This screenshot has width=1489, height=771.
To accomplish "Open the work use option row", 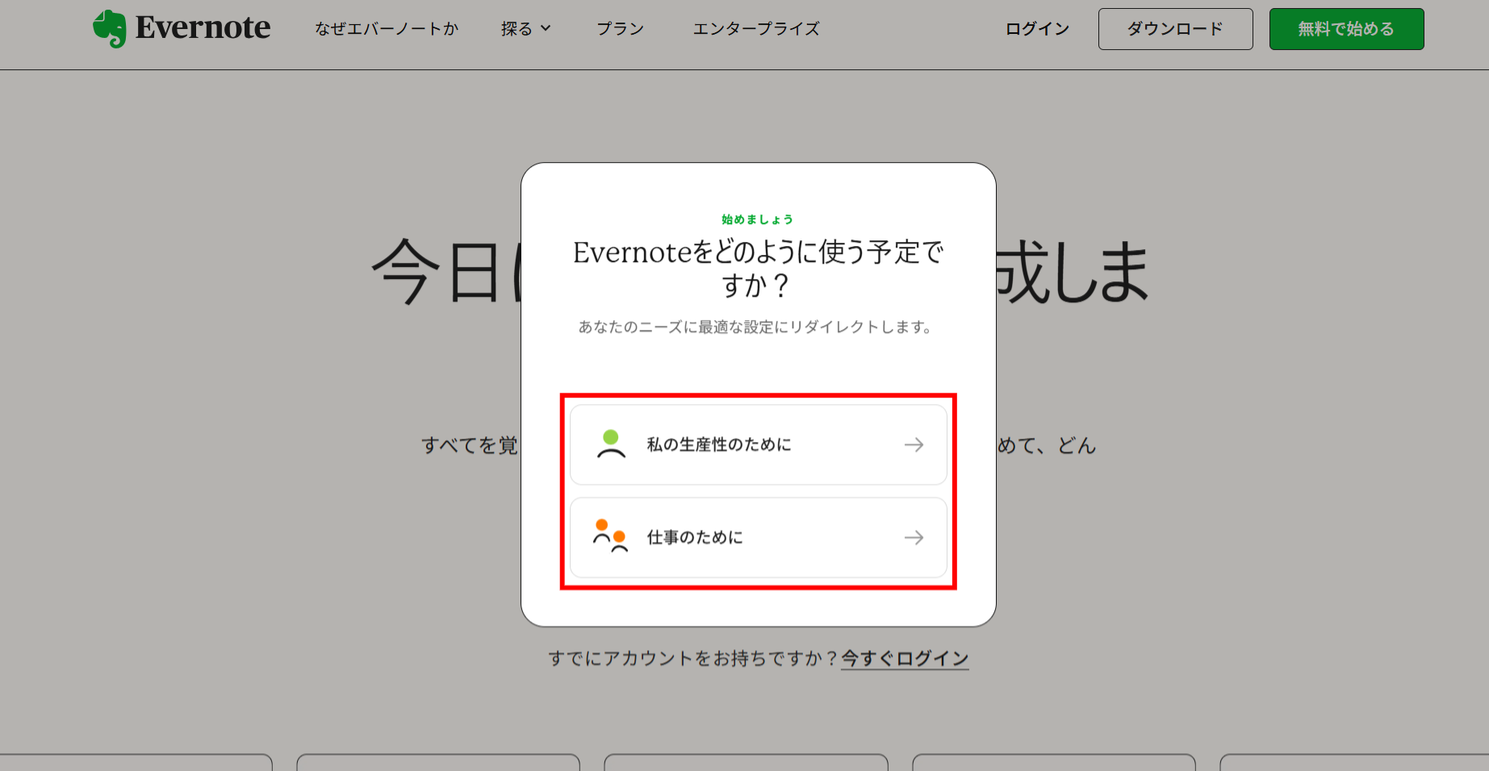I will [x=758, y=537].
